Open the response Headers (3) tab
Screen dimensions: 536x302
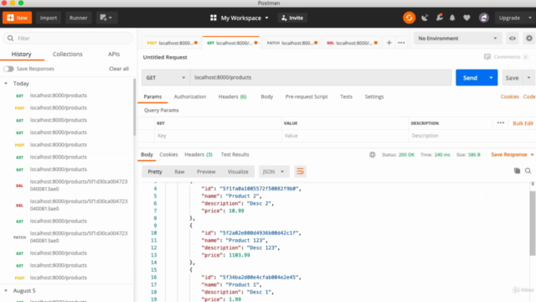(x=198, y=154)
